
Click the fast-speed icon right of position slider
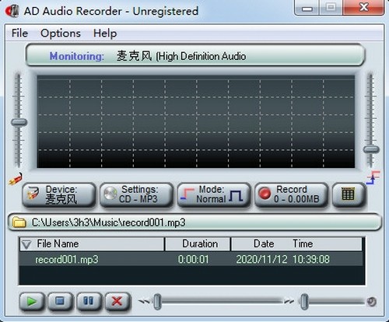click(289, 302)
